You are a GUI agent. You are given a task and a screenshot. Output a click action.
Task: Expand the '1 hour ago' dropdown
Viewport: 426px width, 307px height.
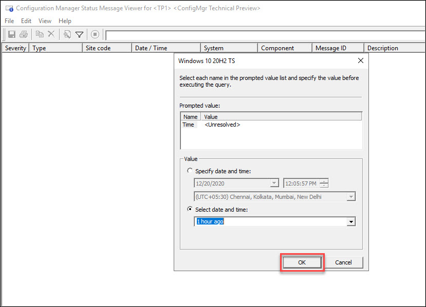(351, 221)
